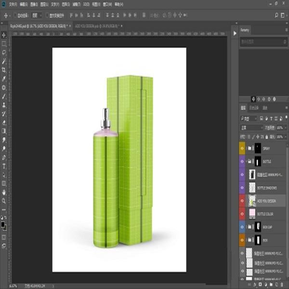Viewport: 289px width, 289px height.
Task: Select the Move tool in the toolbox
Action: point(4,35)
